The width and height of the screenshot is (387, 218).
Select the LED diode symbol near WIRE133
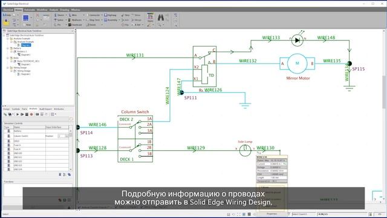[297, 40]
